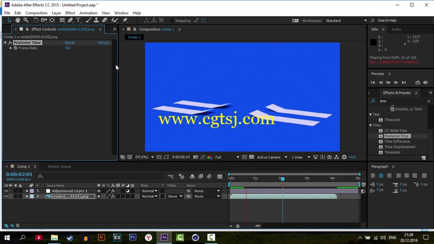Switch to Render Queue tab

click(x=59, y=166)
